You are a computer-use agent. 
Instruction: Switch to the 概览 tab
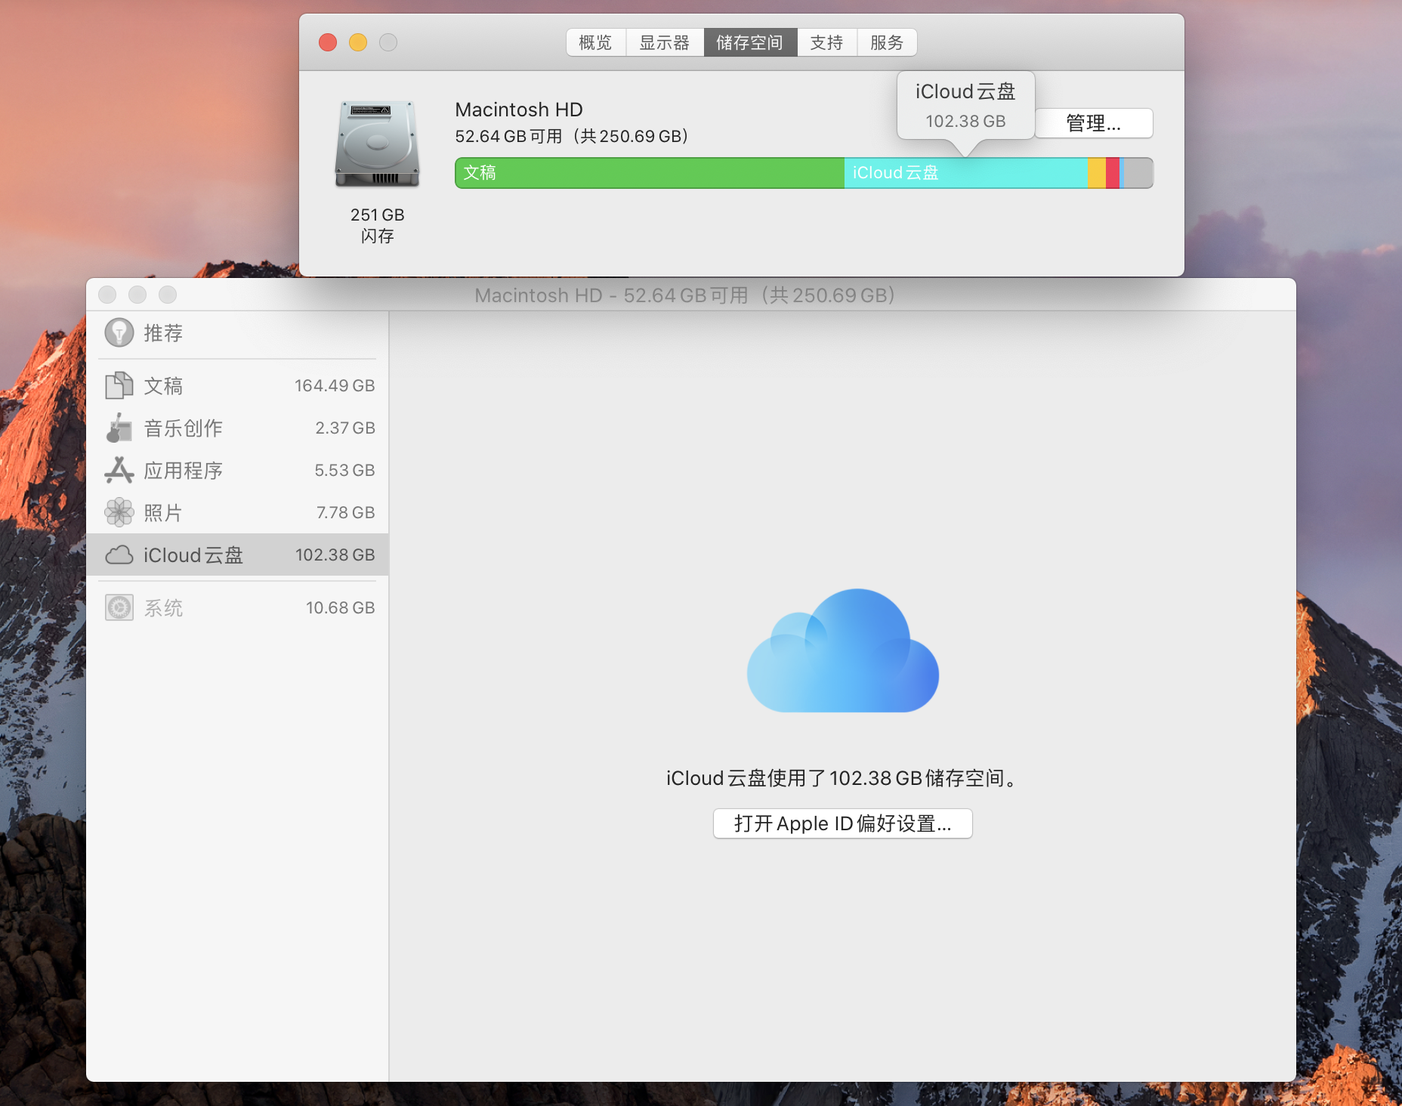(x=595, y=43)
